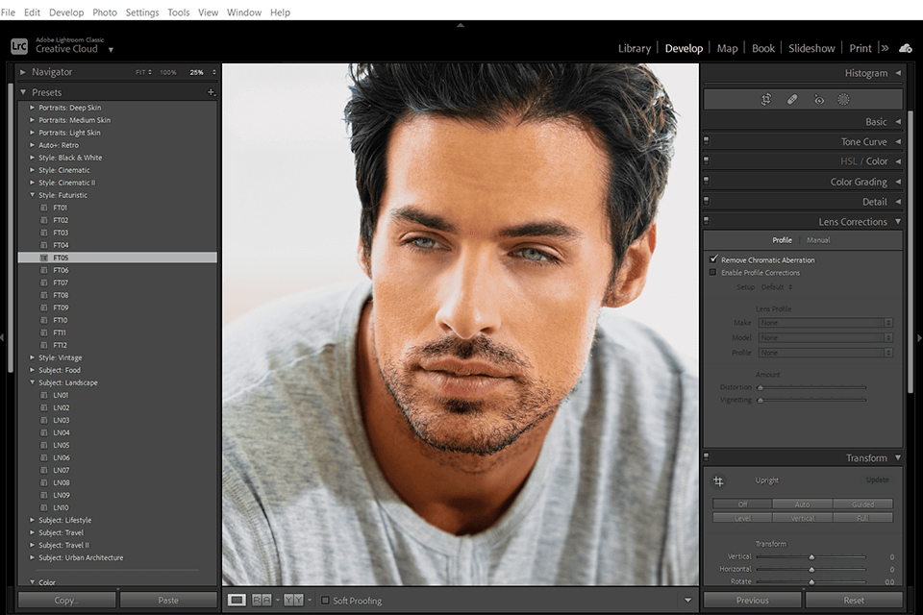Disable Remove Chromatic Aberration
Image resolution: width=923 pixels, height=615 pixels.
coord(713,259)
